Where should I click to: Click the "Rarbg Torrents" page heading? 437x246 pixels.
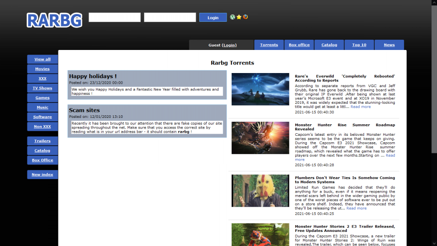coord(233,63)
